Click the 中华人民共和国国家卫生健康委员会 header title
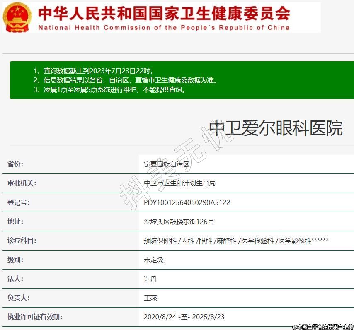The width and height of the screenshot is (354, 330). pyautogui.click(x=164, y=13)
